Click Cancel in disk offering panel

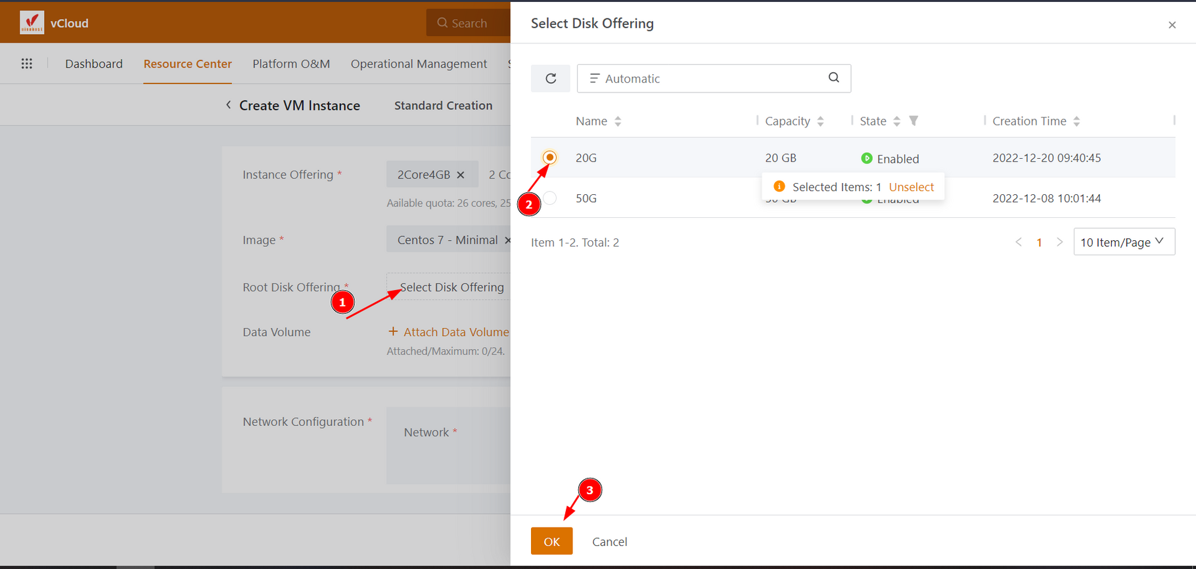click(x=609, y=541)
